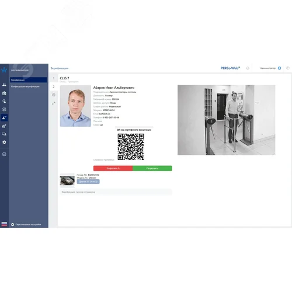
Task: Open Персональные настройки link
Action: coord(28,224)
